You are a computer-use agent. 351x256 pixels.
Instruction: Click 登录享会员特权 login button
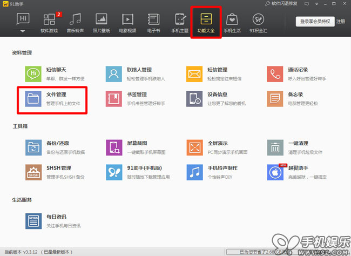(x=314, y=22)
